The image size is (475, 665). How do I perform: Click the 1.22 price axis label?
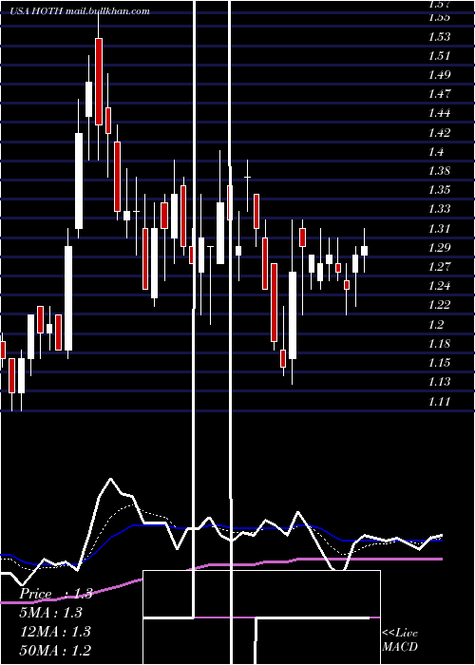(439, 305)
